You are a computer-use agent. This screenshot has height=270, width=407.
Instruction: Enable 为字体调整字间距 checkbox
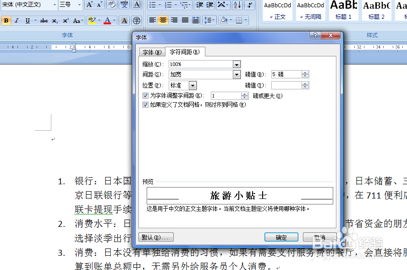(145, 95)
